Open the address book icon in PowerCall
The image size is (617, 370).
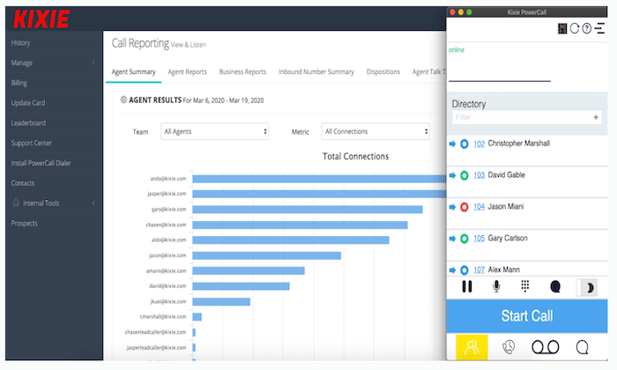point(562,28)
